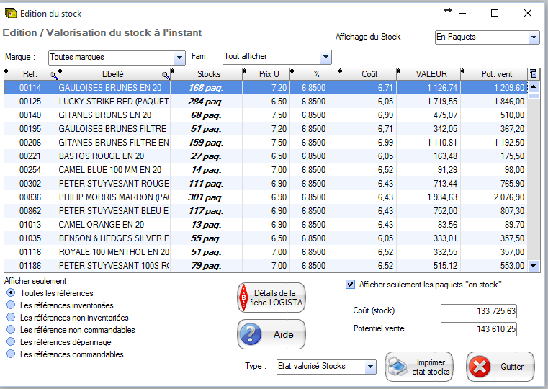Viewport: 548px width, 389px height.
Task: Expand the Fam. 'Tout afficher' dropdown
Action: click(x=325, y=57)
